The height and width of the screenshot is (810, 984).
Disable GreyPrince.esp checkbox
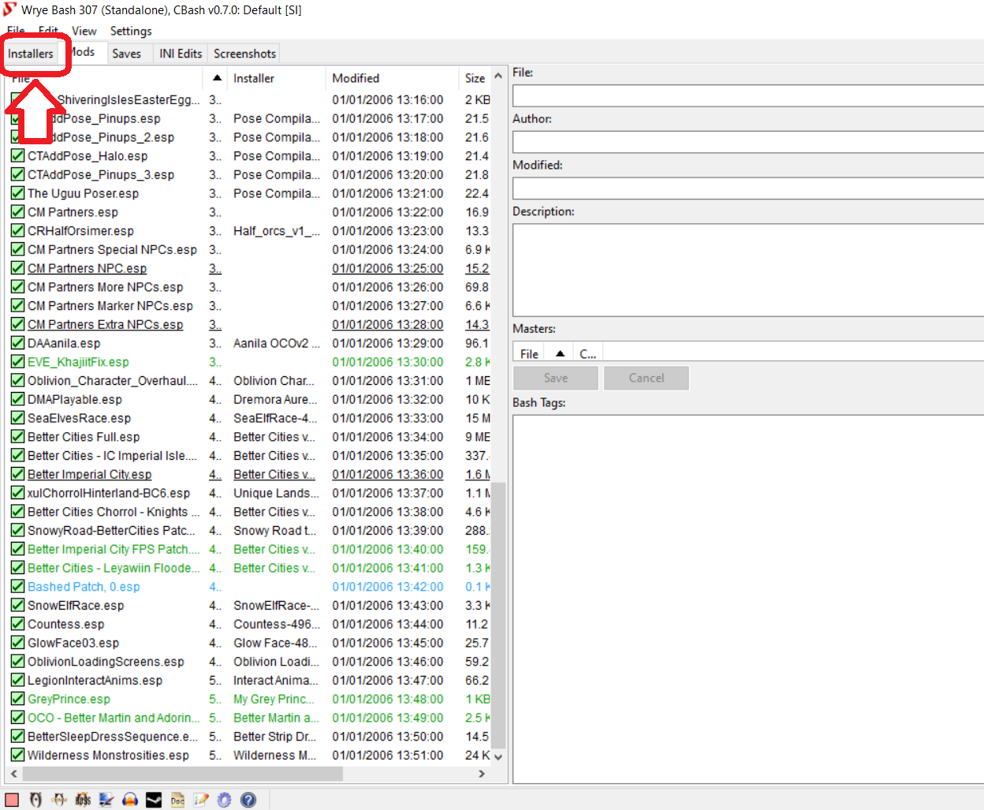(x=17, y=699)
